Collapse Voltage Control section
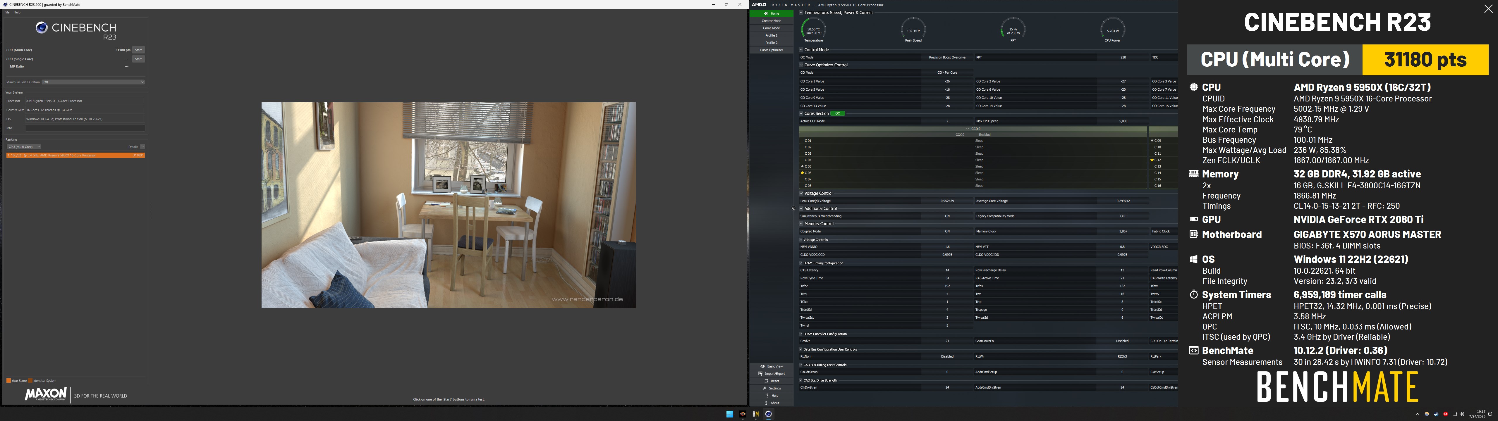Image resolution: width=1498 pixels, height=421 pixels. pos(801,193)
